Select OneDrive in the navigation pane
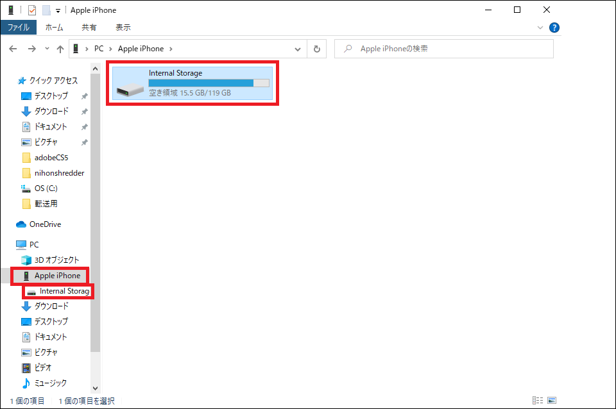The width and height of the screenshot is (616, 409). 45,224
